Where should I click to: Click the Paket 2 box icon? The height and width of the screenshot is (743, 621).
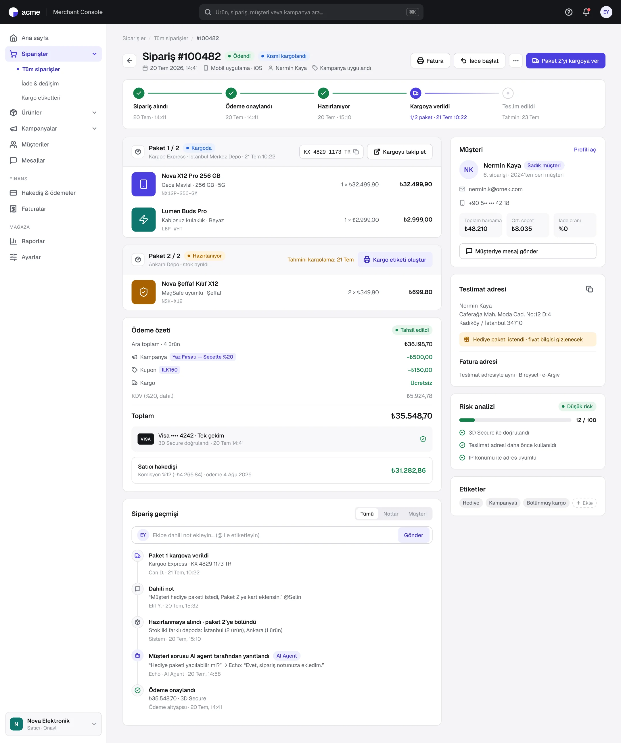pyautogui.click(x=138, y=260)
